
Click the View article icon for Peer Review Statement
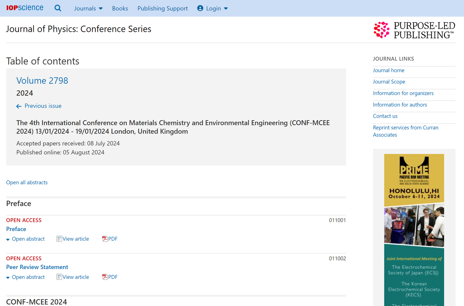pos(59,277)
